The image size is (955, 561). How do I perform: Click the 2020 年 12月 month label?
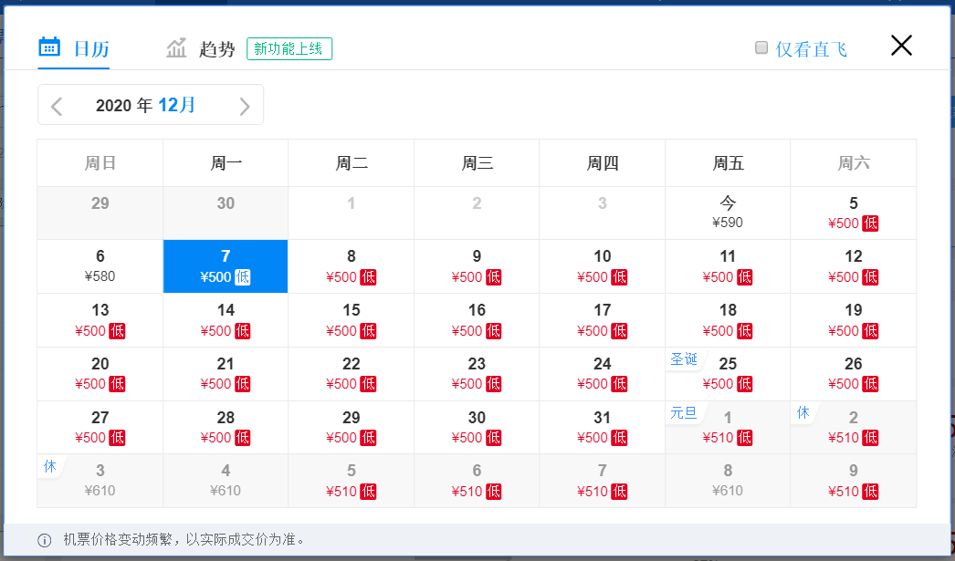(146, 105)
